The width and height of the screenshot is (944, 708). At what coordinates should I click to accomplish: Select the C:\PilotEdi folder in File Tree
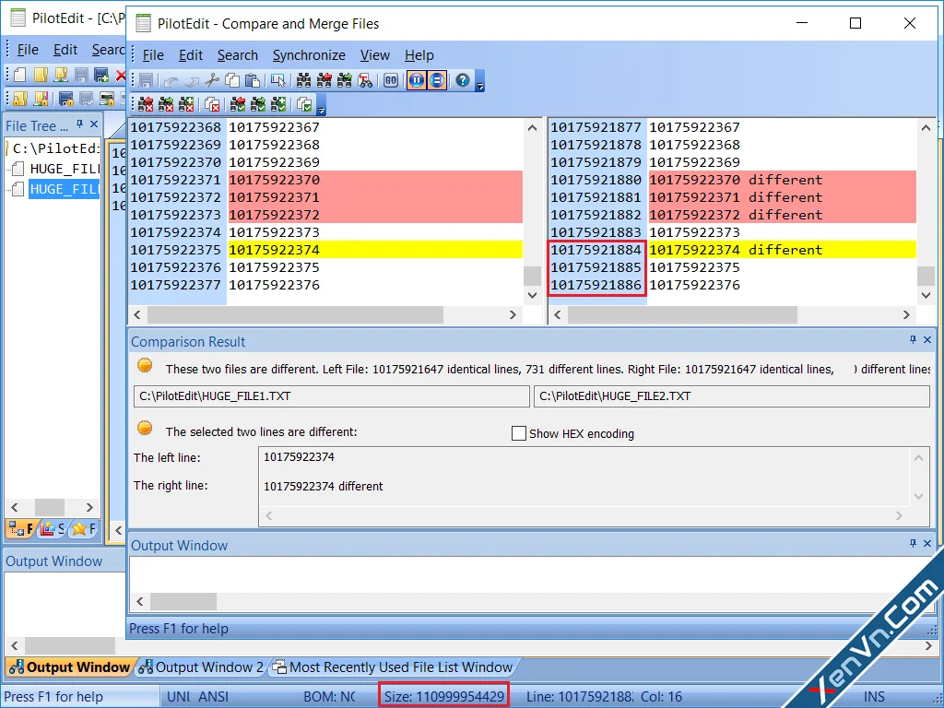click(55, 148)
